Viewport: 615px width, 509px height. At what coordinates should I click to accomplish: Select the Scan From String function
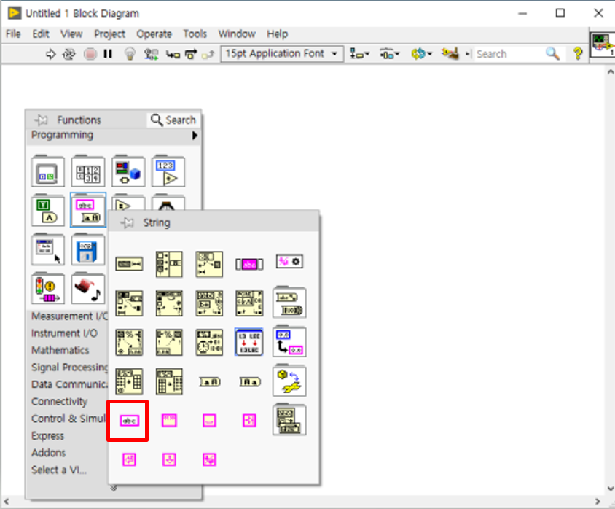[x=129, y=342]
